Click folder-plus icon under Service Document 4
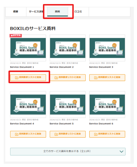The width and height of the screenshot is (137, 167). [17, 134]
